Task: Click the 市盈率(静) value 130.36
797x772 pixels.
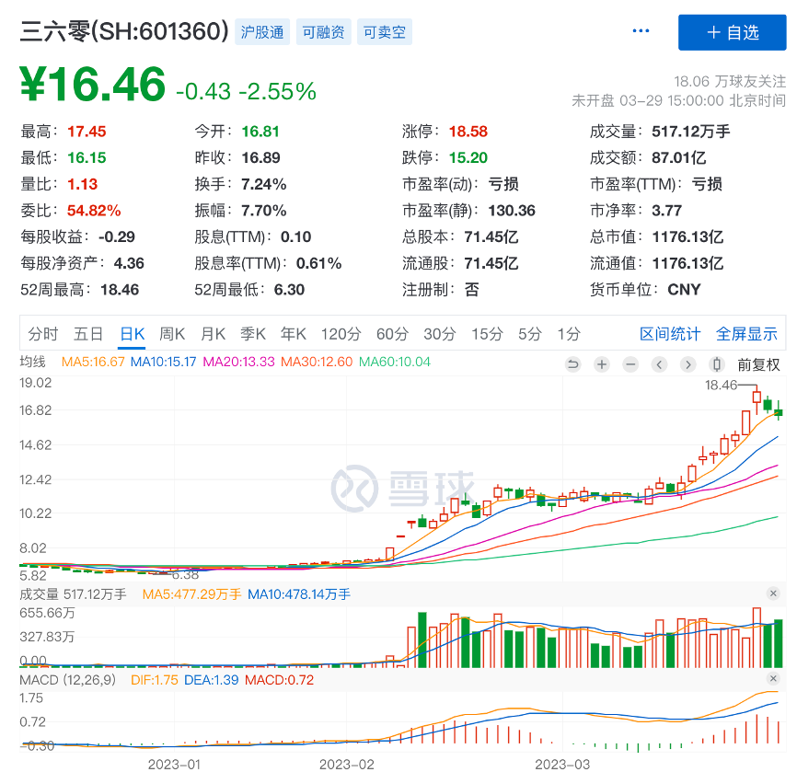Action: pyautogui.click(x=512, y=211)
